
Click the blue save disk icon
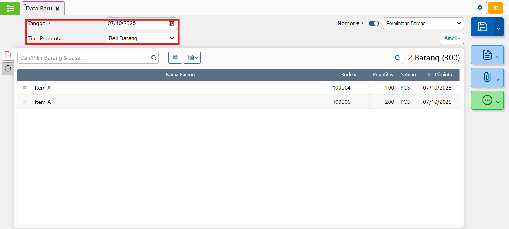[x=482, y=27]
